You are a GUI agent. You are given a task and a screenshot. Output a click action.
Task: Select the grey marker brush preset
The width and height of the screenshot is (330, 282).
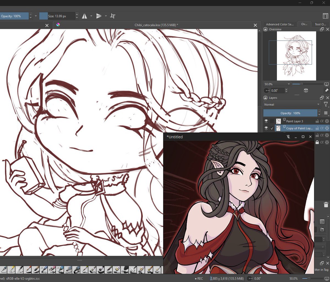68,270
